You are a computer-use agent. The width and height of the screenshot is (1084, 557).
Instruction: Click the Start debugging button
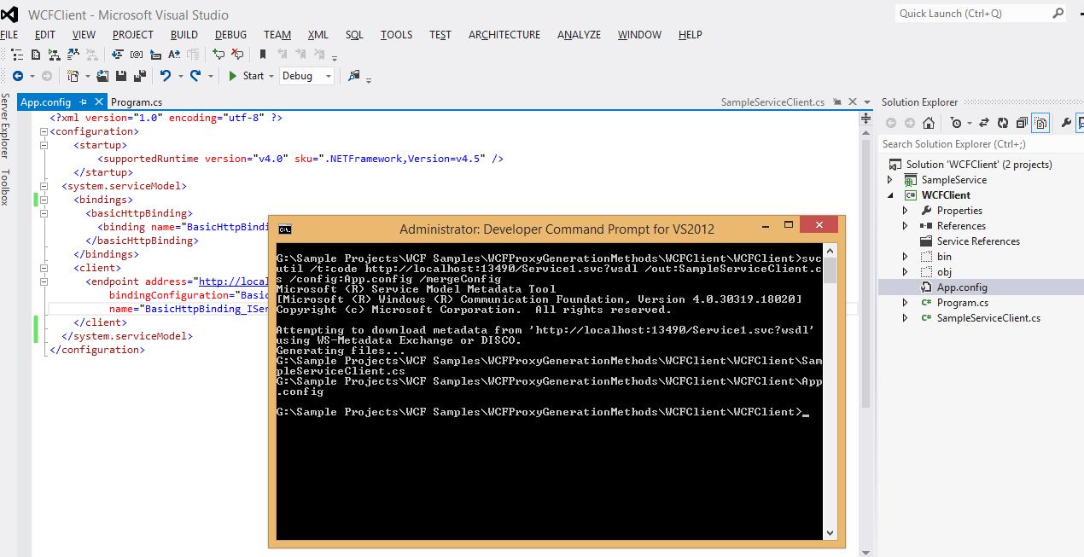point(246,76)
